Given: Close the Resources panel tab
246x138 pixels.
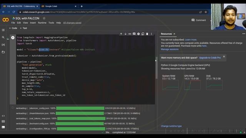Looking at the screenshot, I should [174, 34].
